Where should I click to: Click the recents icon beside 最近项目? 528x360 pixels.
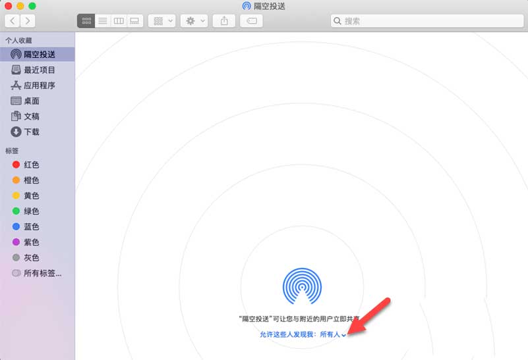coord(16,70)
